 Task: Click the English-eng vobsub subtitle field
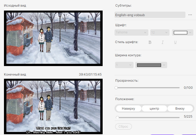tap(150, 15)
